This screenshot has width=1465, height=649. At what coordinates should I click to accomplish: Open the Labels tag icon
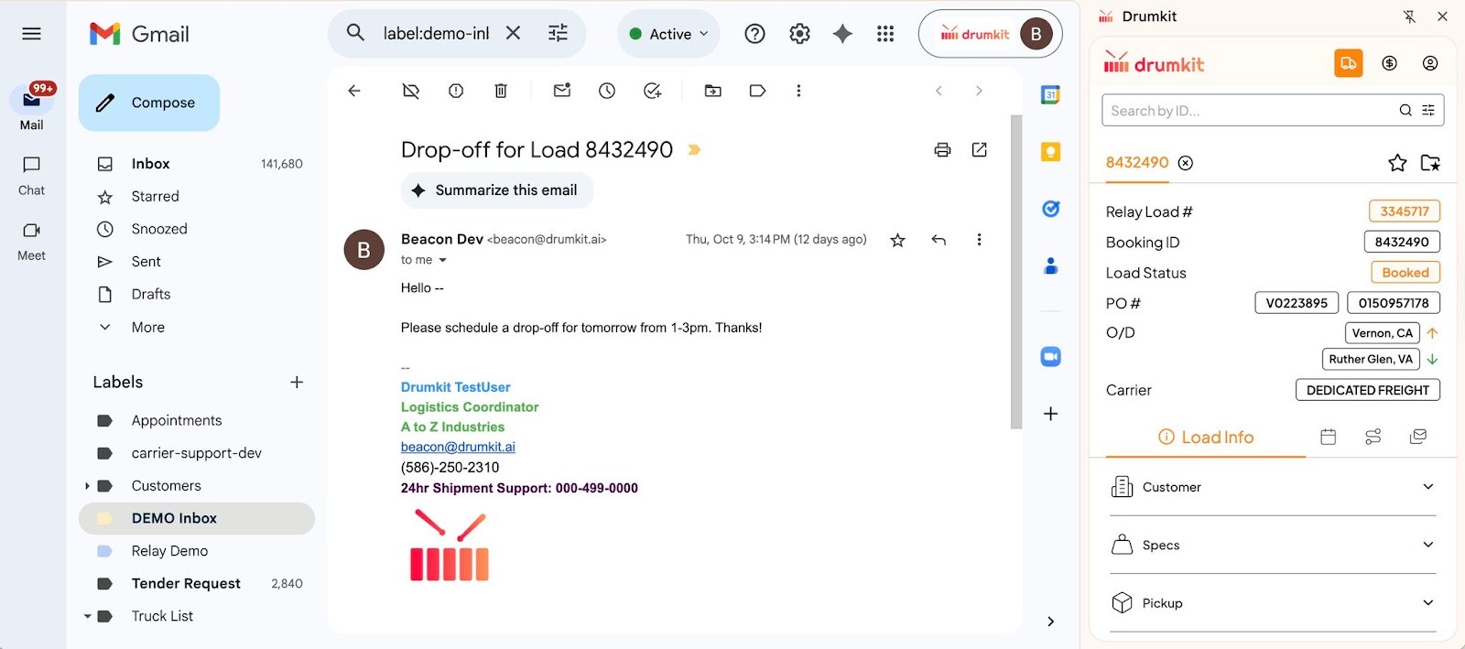click(x=757, y=91)
